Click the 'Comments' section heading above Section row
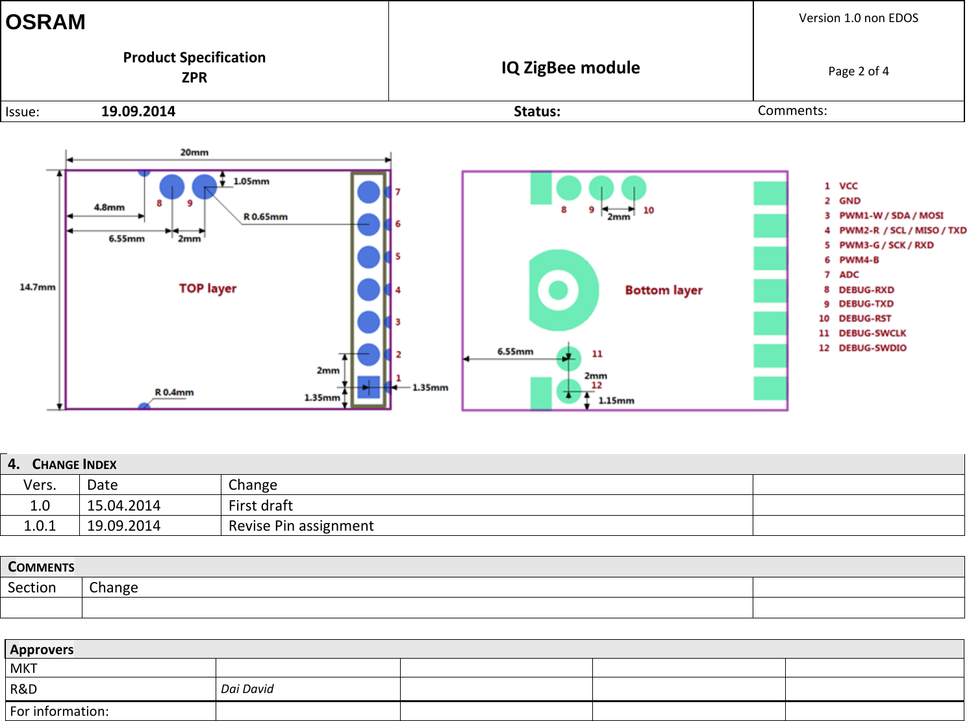967x721 pixels. click(41, 567)
